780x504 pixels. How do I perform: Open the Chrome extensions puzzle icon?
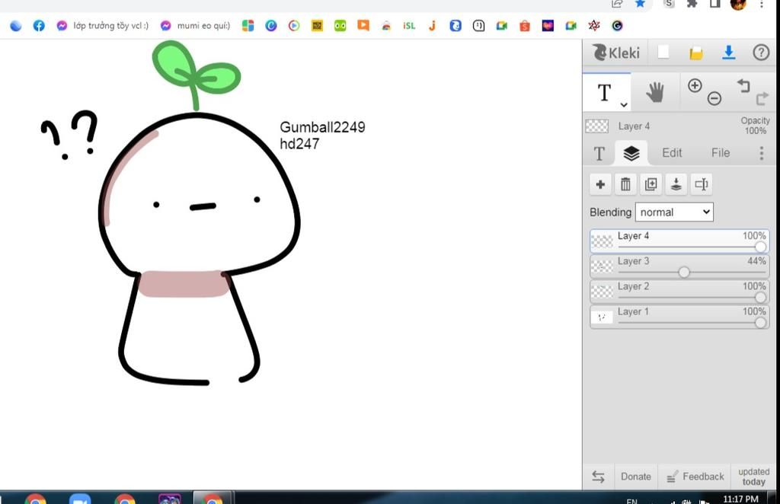tap(692, 4)
